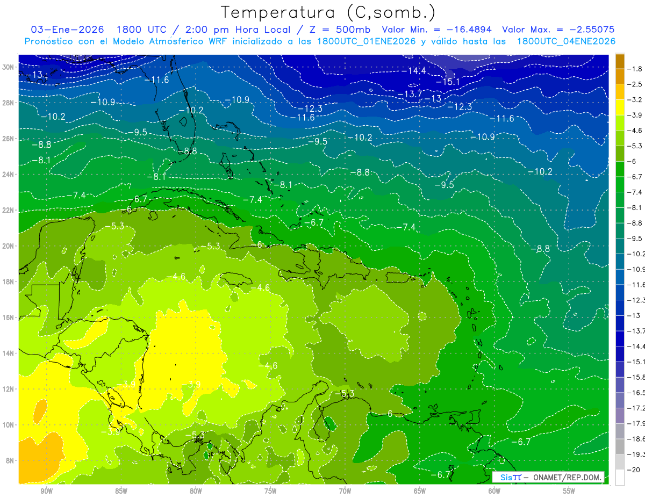Click the 85W longitude axis label
Image resolution: width=645 pixels, height=498 pixels.
[121, 491]
